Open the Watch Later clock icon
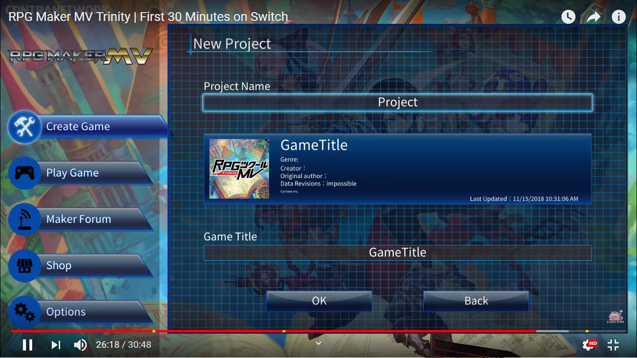This screenshot has width=637, height=358. (x=568, y=17)
